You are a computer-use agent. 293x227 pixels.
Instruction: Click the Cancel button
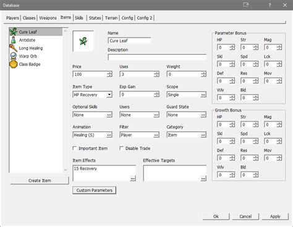245,217
